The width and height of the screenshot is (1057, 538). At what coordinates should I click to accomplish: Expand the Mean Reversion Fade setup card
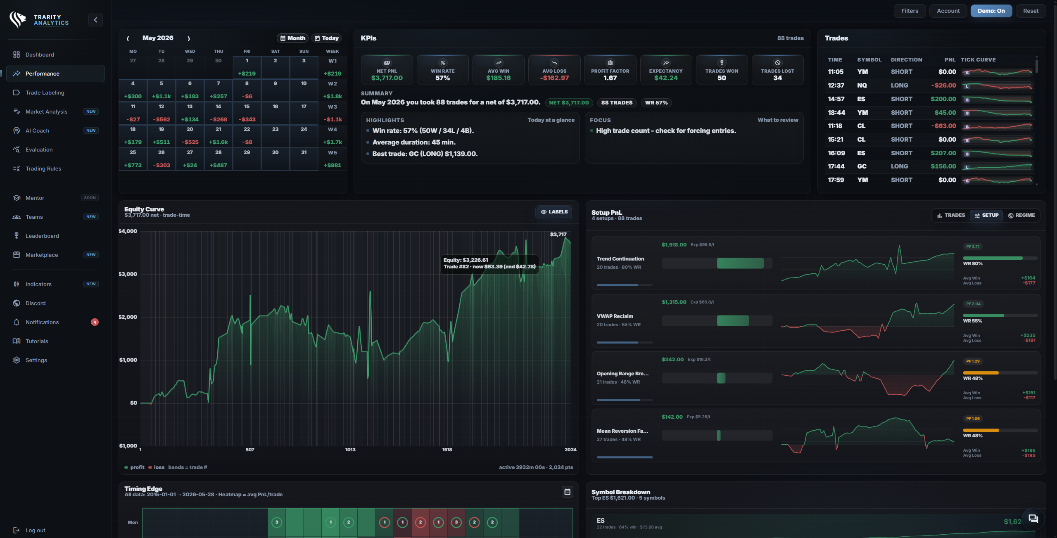click(x=816, y=435)
